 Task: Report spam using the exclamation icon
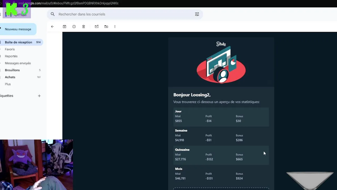[74, 27]
